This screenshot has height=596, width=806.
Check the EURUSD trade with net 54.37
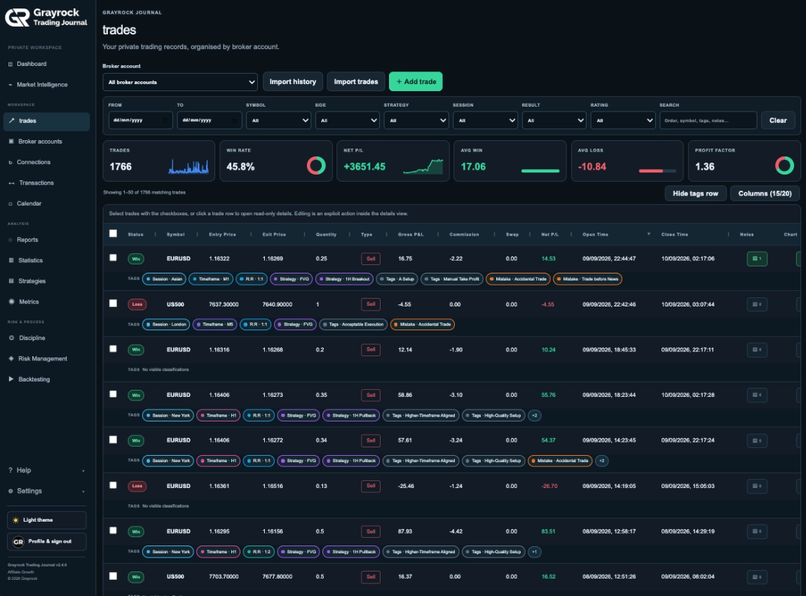113,440
